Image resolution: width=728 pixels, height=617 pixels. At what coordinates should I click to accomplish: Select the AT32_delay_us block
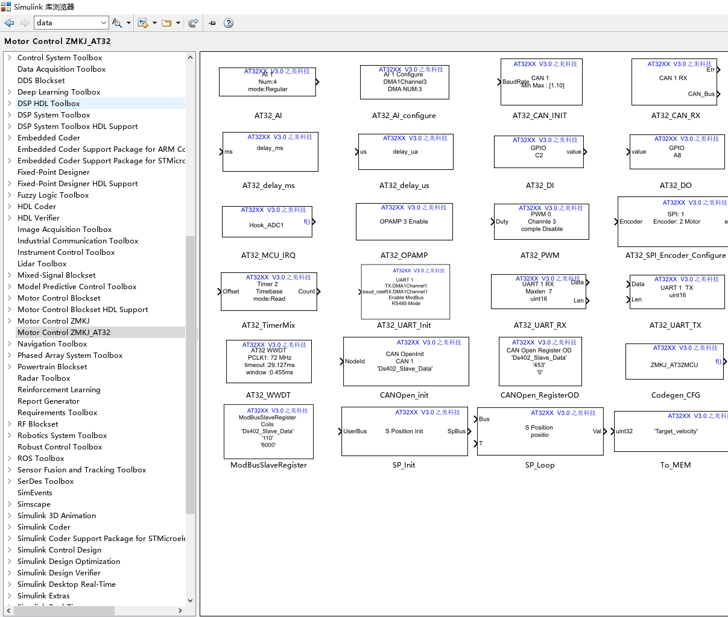coord(405,152)
